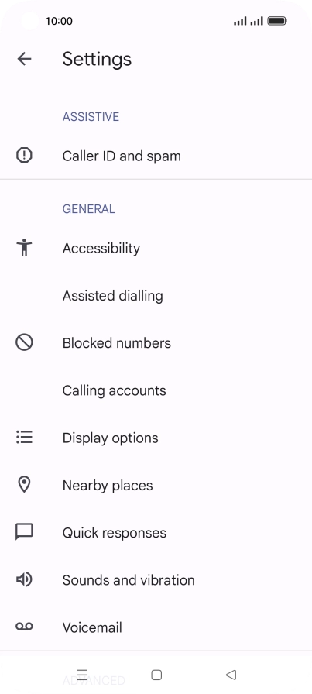Tap the Android home navigation button
The image size is (312, 694).
pyautogui.click(x=156, y=675)
